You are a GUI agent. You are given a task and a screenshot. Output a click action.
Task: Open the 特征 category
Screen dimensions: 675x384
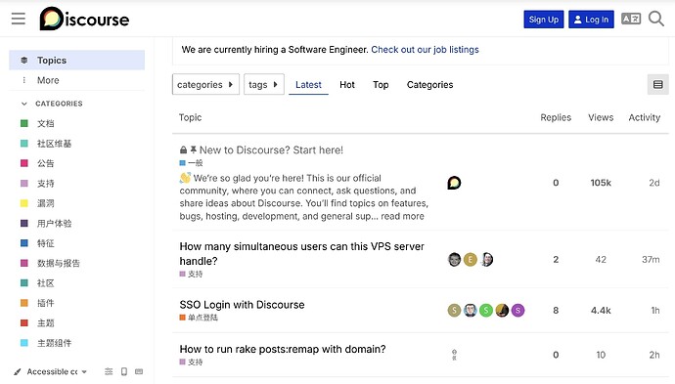45,243
